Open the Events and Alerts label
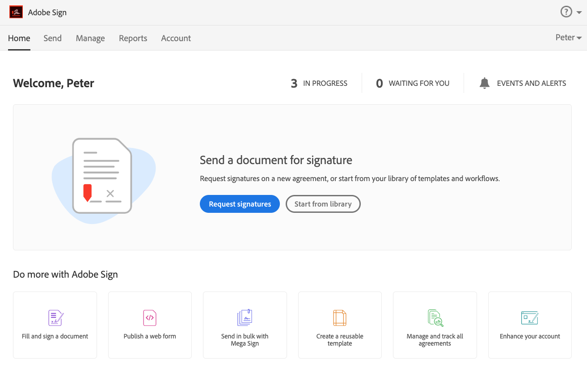The height and width of the screenshot is (372, 587). coord(532,83)
